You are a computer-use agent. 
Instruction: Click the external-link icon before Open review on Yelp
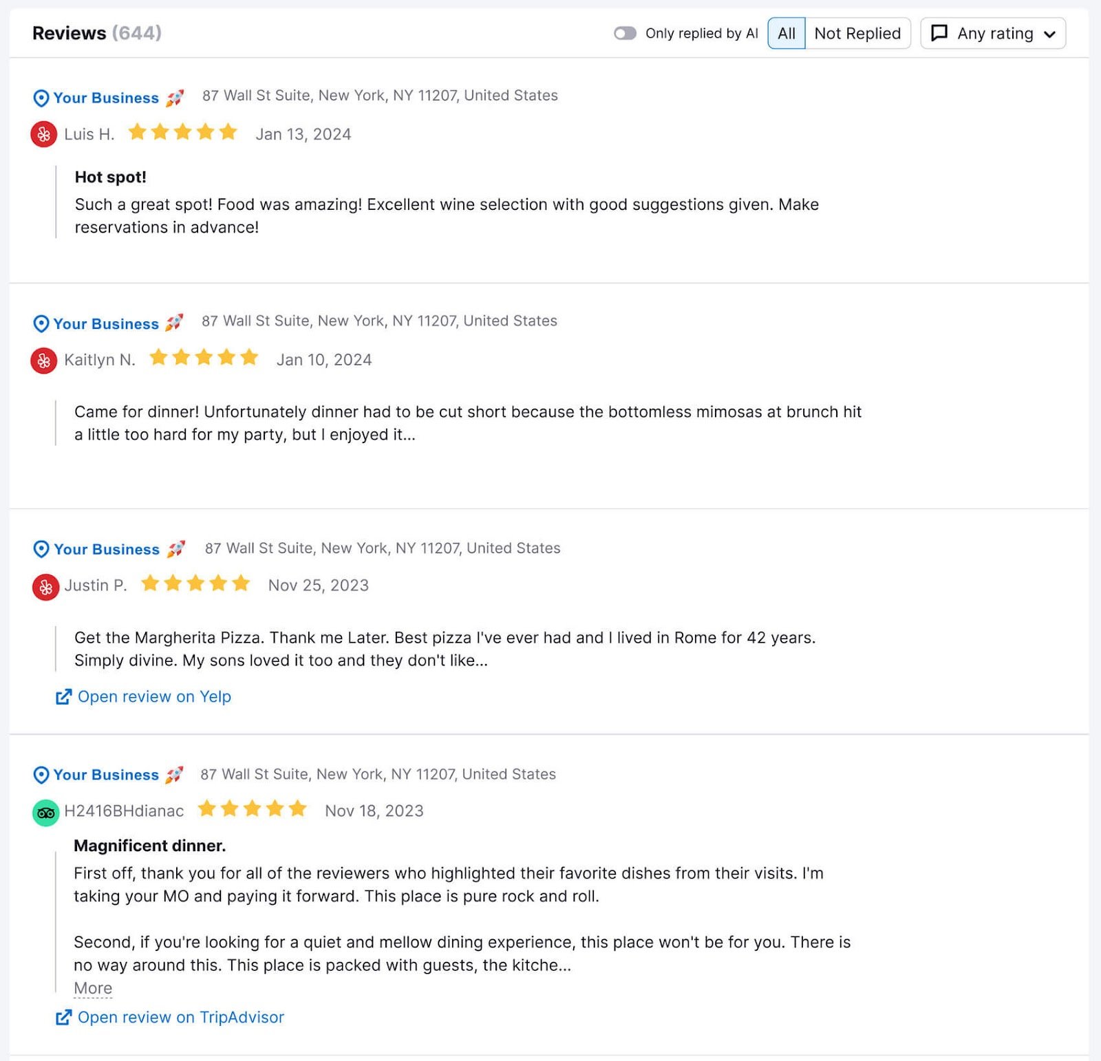pos(63,696)
